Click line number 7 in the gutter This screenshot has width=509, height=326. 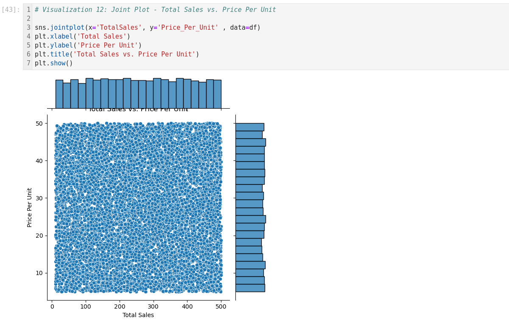pyautogui.click(x=28, y=63)
